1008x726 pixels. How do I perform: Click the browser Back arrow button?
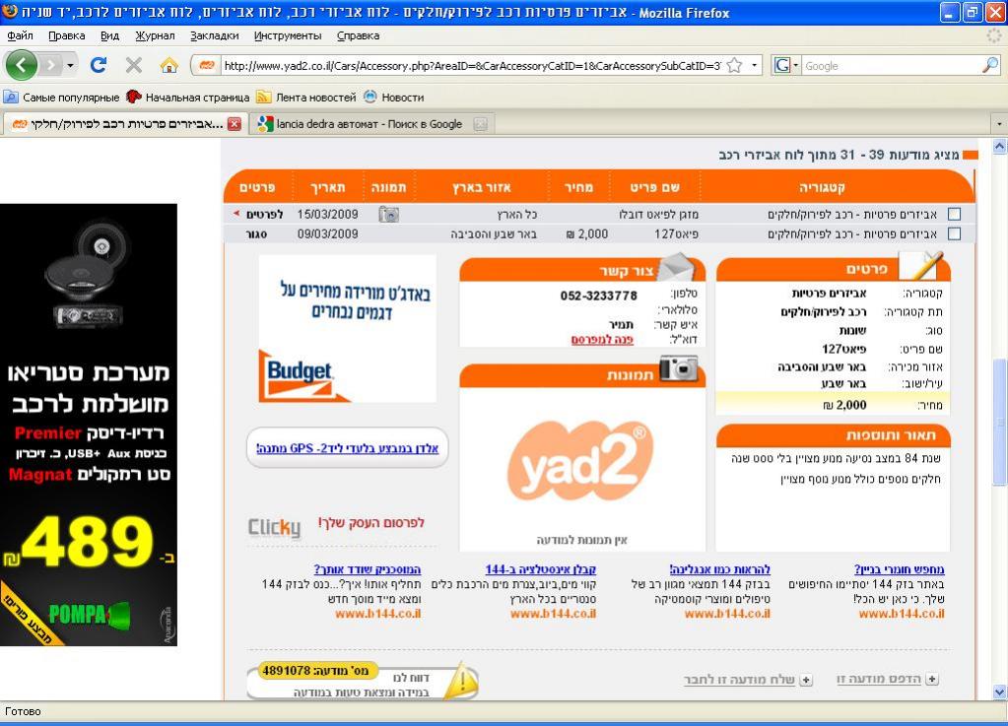(x=24, y=65)
